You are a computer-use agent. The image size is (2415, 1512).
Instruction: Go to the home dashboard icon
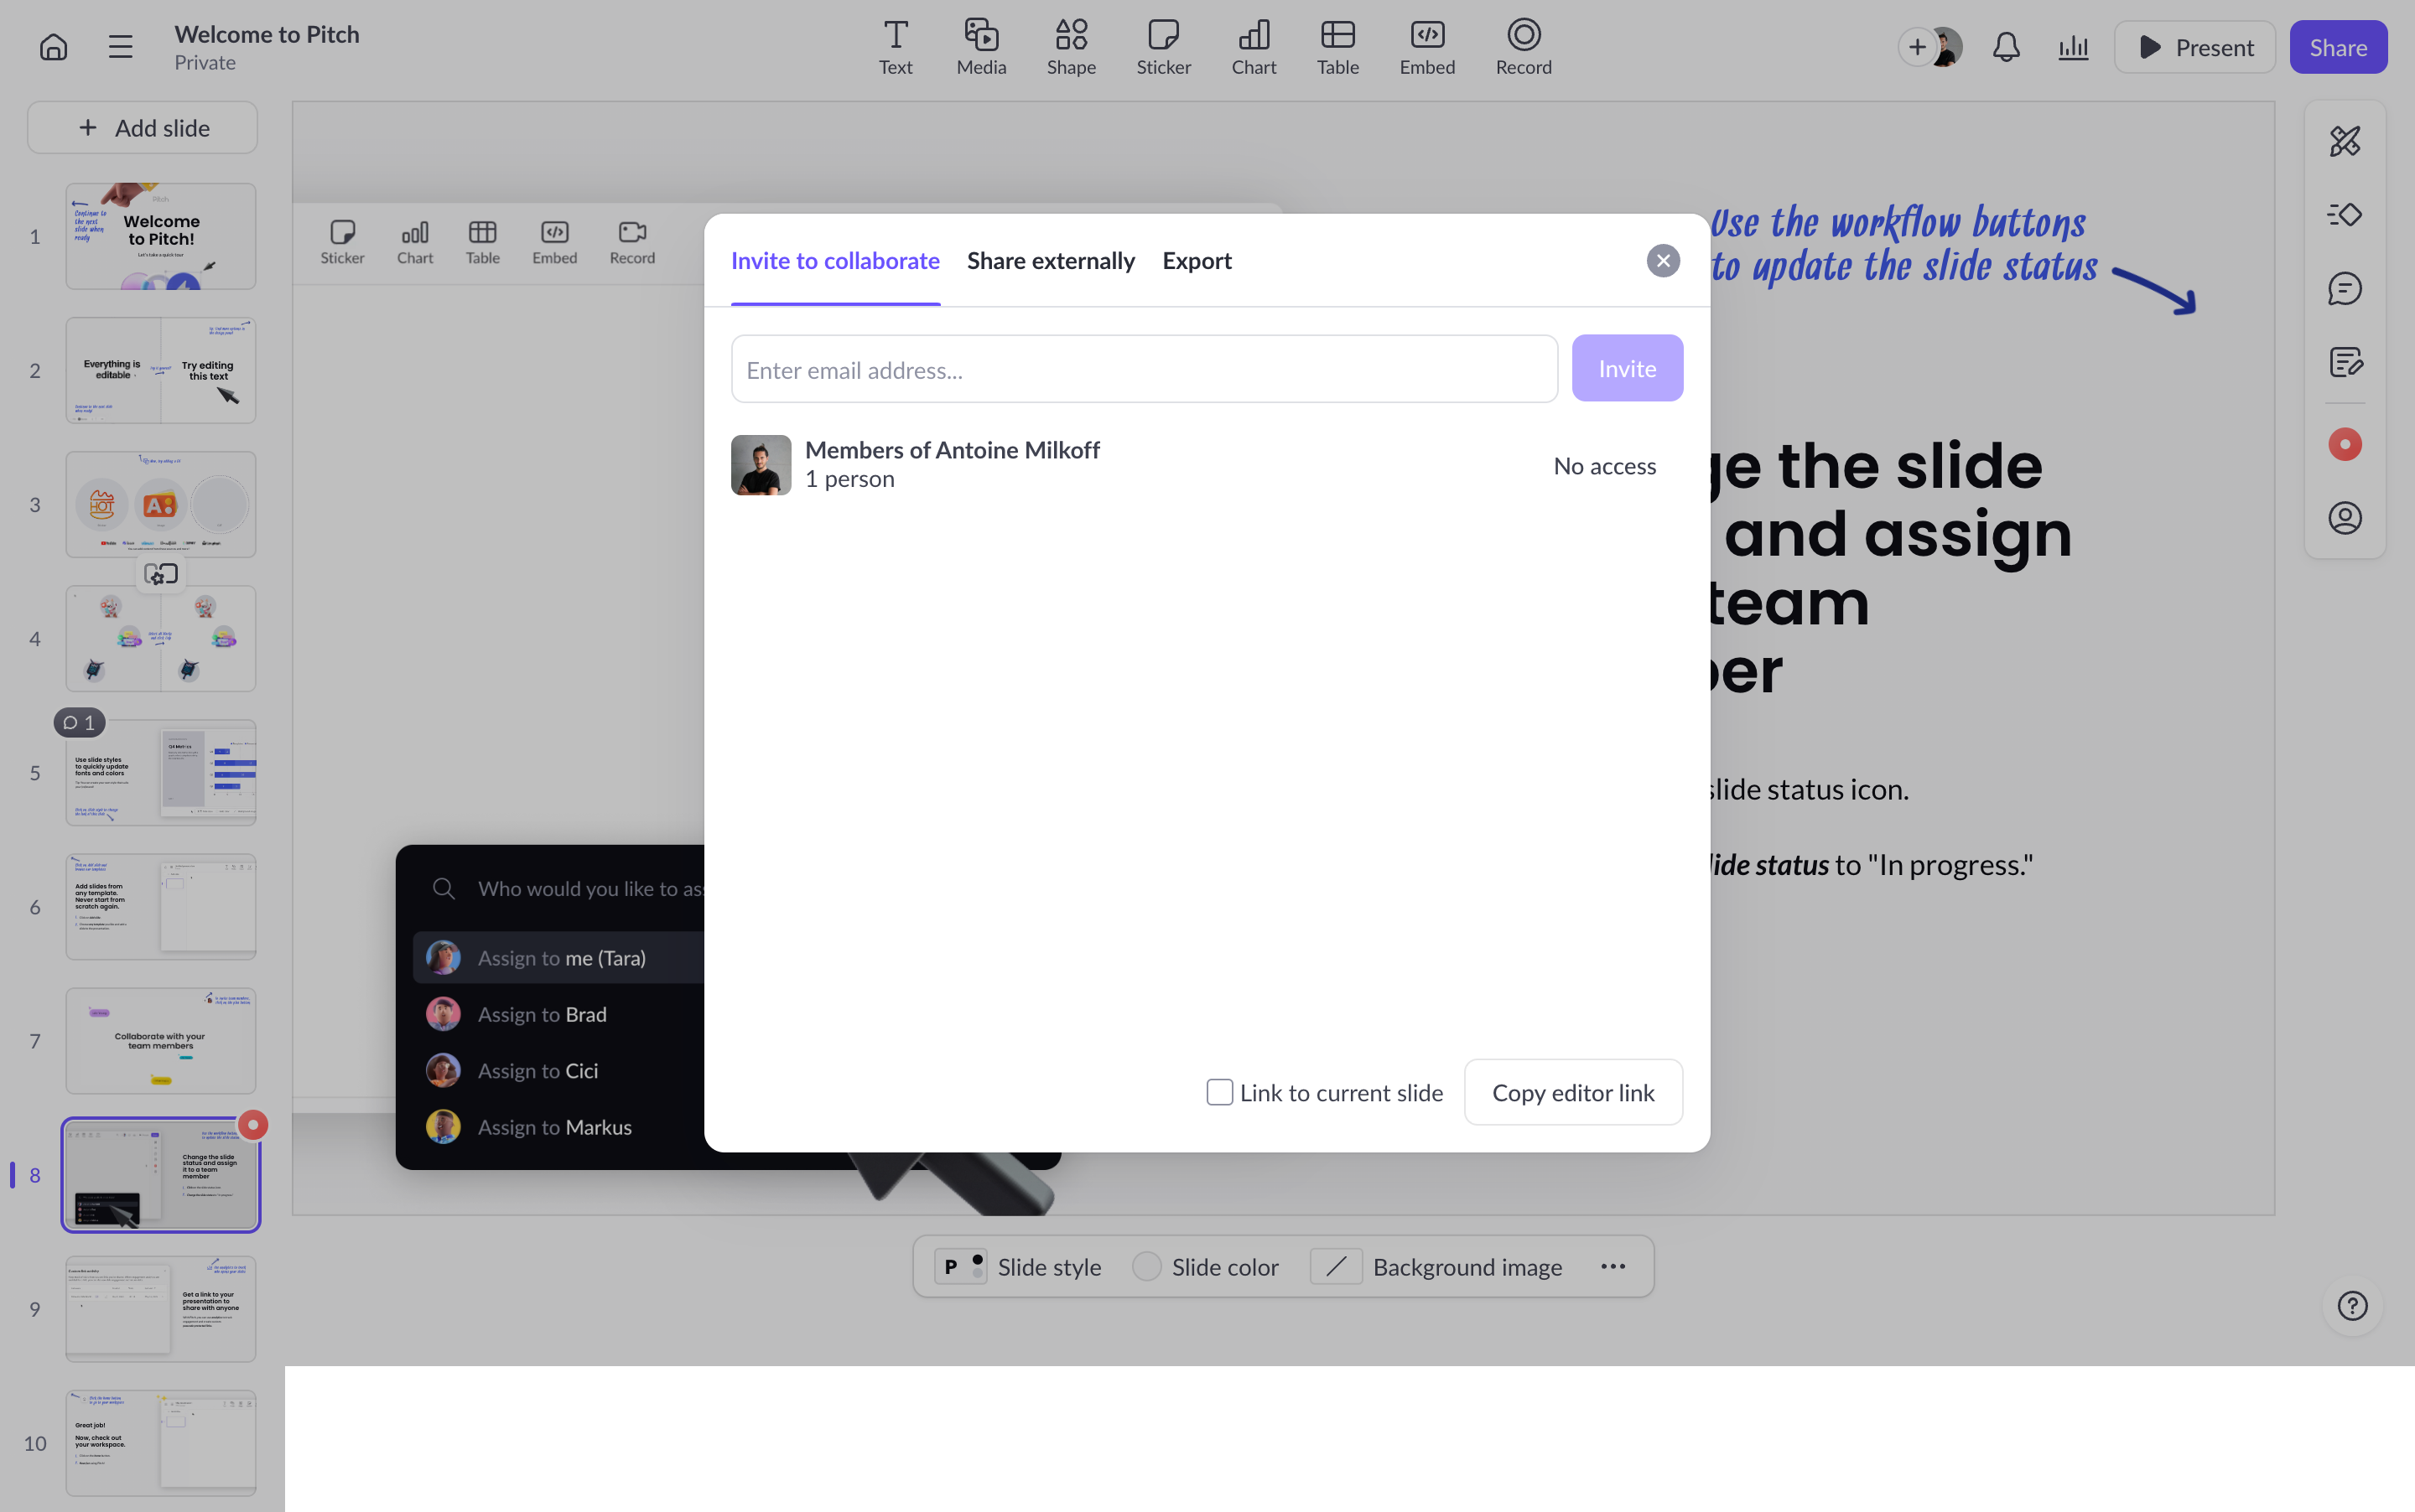coord(54,47)
